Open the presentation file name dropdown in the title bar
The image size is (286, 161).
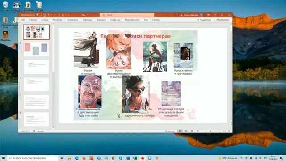[88, 15]
